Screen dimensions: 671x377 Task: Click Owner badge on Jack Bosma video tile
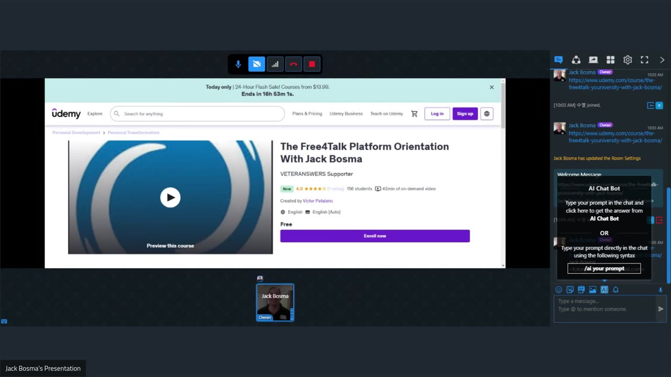pyautogui.click(x=265, y=317)
